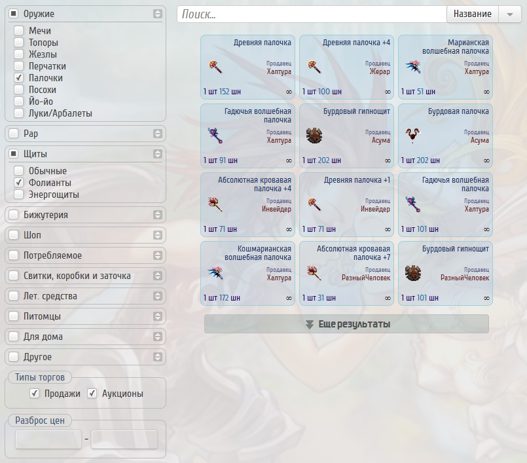Enable the Мечи weapon checkbox

19,31
